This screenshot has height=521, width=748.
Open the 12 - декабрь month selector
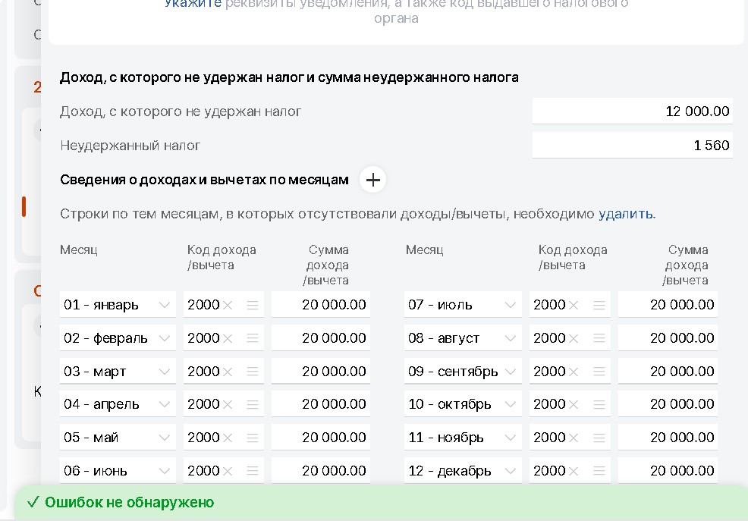(462, 470)
